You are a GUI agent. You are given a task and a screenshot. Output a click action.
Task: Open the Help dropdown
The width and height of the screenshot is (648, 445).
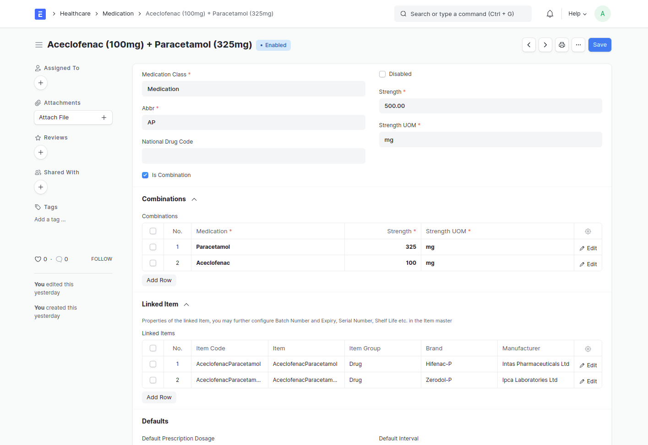coord(577,14)
